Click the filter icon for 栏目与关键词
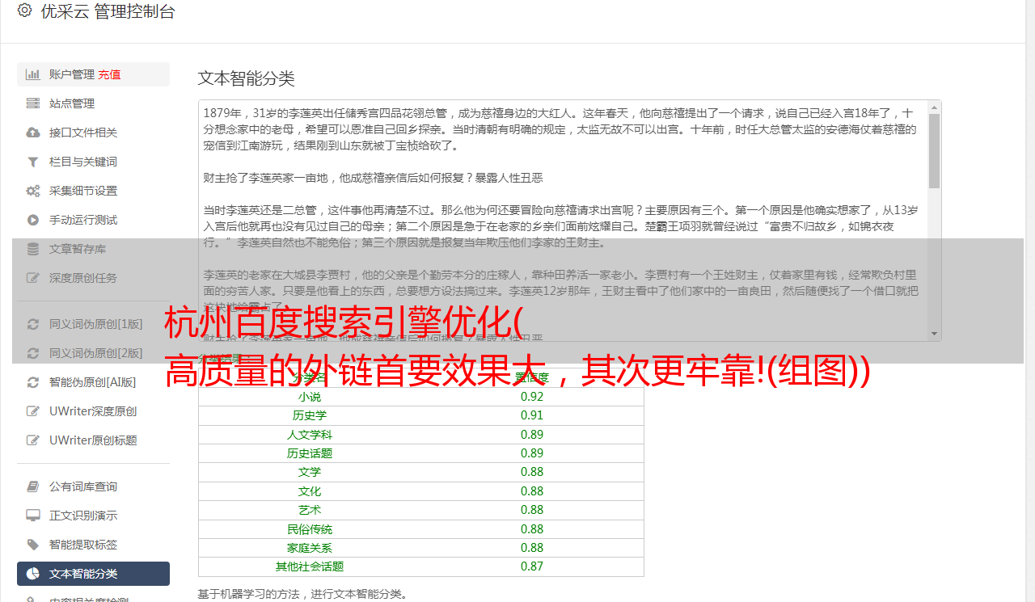 (x=33, y=162)
